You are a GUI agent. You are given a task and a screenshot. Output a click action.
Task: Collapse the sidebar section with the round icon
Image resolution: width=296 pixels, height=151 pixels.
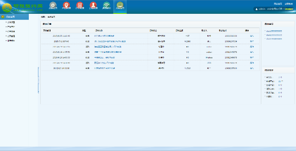[x=3, y=17]
